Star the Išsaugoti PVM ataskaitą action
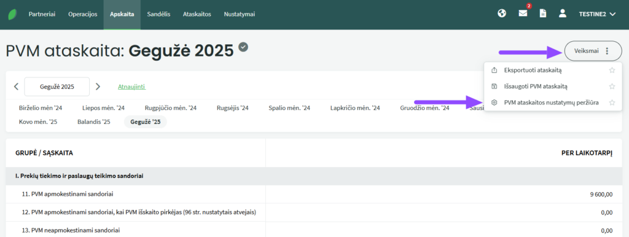The height and width of the screenshot is (237, 629). (612, 86)
